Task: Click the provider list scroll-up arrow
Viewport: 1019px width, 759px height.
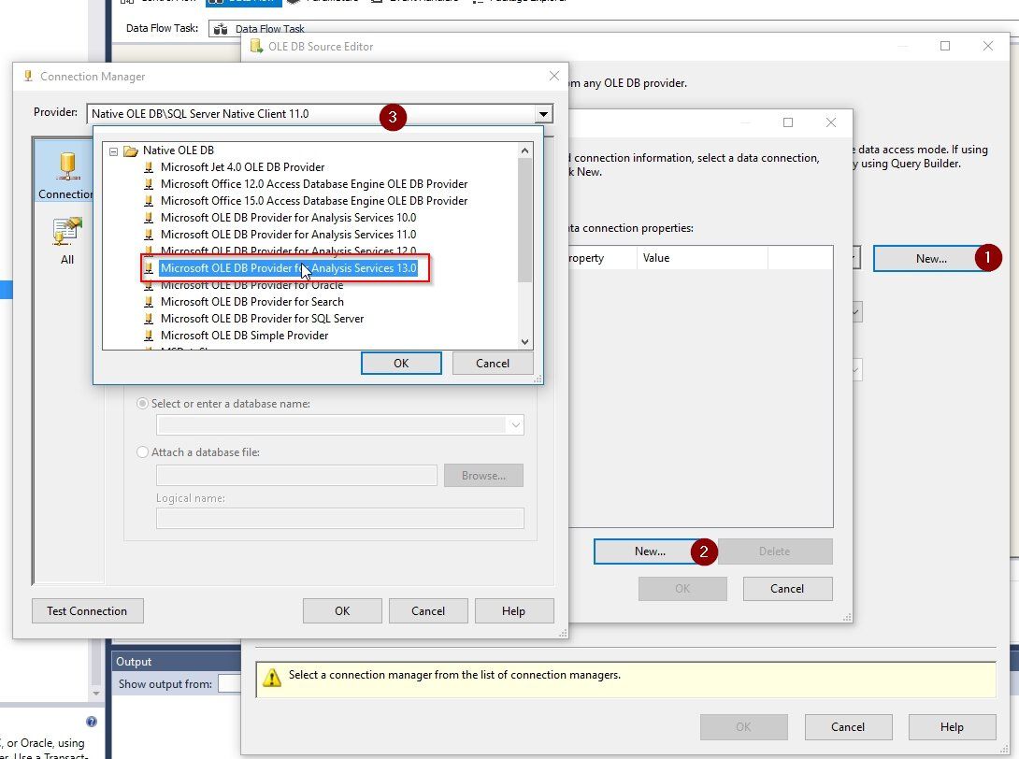Action: pos(525,150)
